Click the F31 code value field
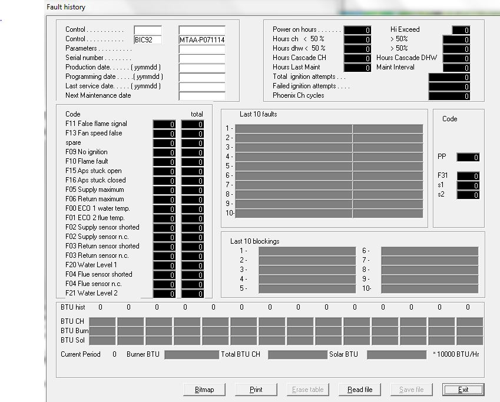The width and height of the screenshot is (500, 402). 468,175
